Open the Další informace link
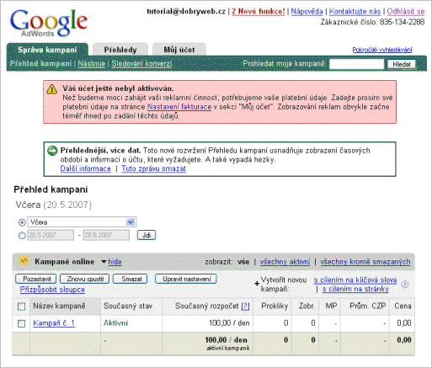The height and width of the screenshot is (368, 432). click(x=86, y=168)
